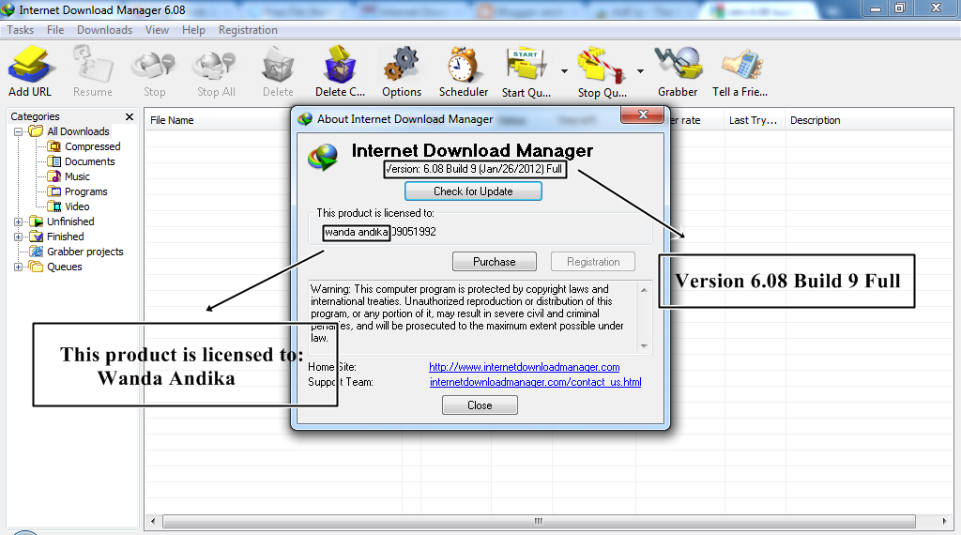Click the warning text scroll-up arrow

click(x=644, y=290)
